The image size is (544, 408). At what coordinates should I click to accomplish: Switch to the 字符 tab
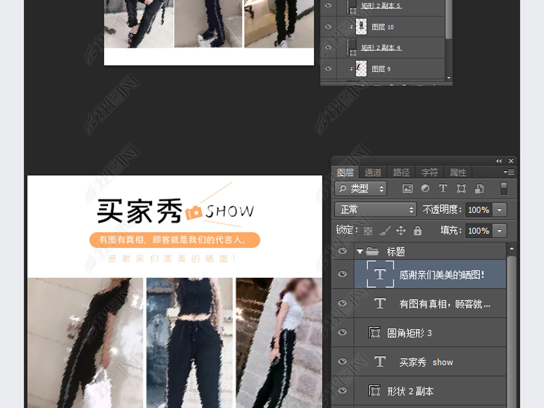pos(430,173)
